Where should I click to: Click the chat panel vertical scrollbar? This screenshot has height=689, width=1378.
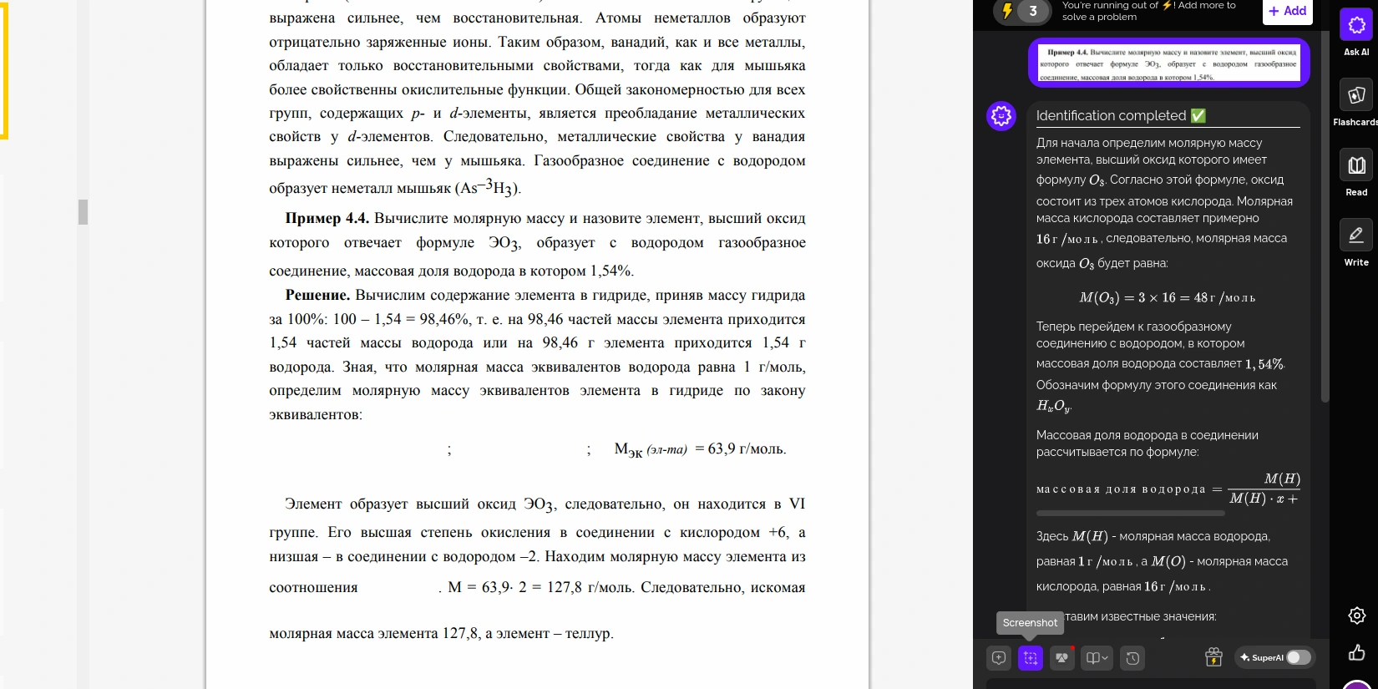[x=1325, y=217]
